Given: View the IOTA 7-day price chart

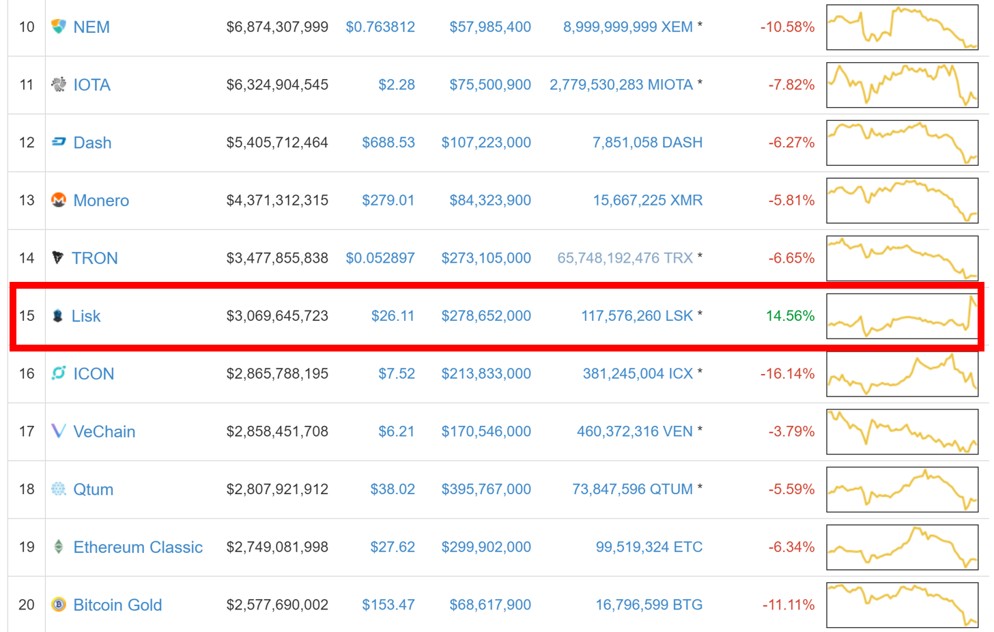Looking at the screenshot, I should click(x=903, y=85).
